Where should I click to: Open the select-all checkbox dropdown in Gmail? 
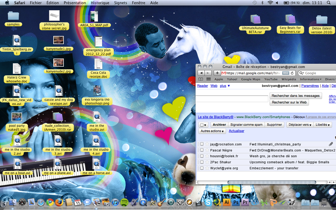click(203, 125)
